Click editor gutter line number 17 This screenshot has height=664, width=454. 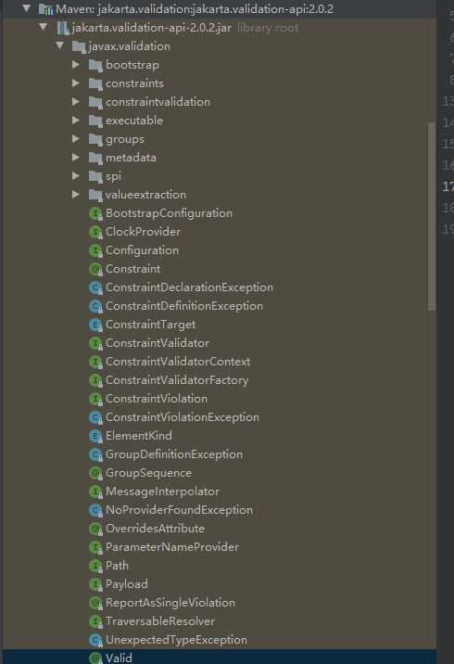click(x=448, y=186)
